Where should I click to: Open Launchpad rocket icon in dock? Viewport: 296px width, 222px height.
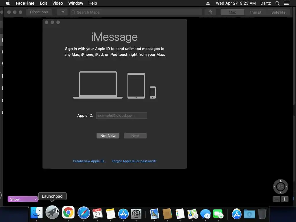coord(52,212)
